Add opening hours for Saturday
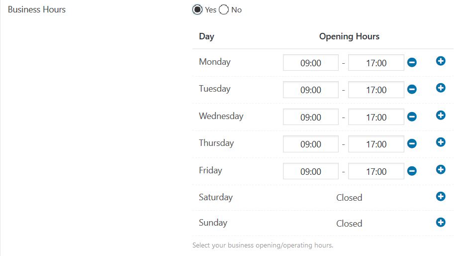This screenshot has height=256, width=469. pos(441,196)
